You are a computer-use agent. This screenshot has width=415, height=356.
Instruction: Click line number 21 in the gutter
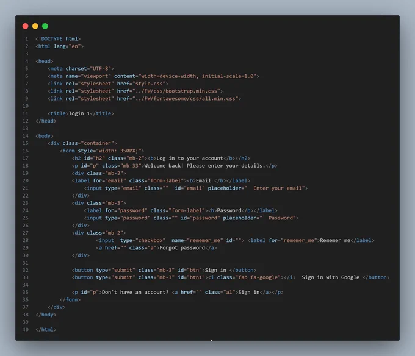[x=26, y=188]
